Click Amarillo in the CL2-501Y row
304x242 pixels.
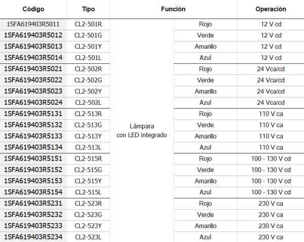tap(206, 47)
